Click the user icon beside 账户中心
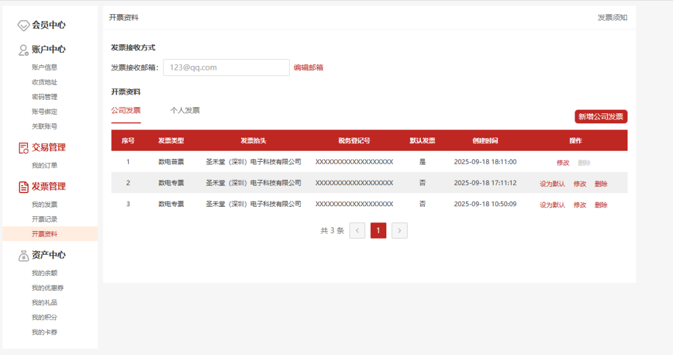This screenshot has height=355, width=673. coord(23,50)
